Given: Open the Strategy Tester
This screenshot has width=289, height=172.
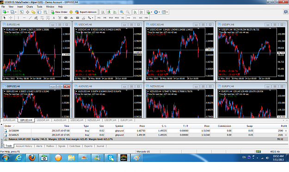Looking at the screenshot, I should pyautogui.click(x=45, y=12).
